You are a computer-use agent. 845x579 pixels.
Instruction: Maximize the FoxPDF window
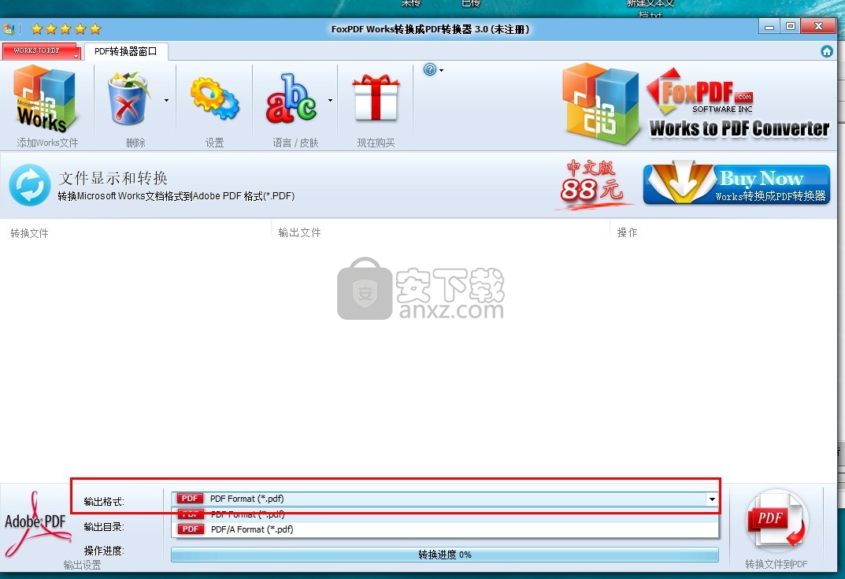791,27
